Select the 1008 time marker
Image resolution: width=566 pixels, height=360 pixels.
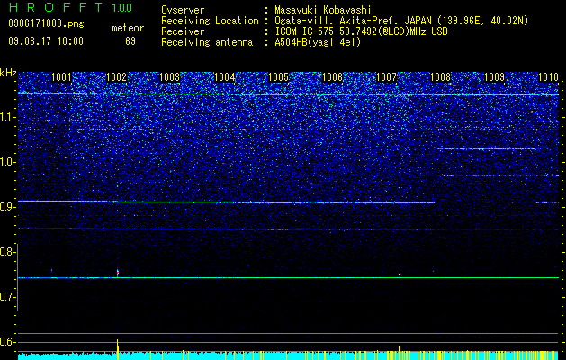click(x=440, y=76)
